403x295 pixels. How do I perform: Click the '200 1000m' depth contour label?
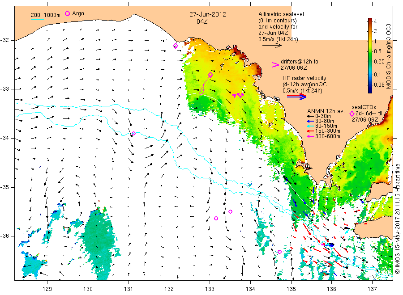[46, 15]
